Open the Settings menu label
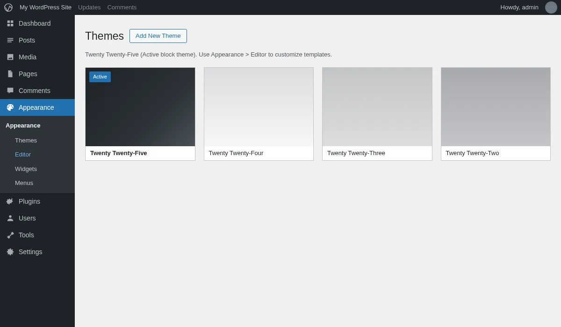This screenshot has height=327, width=561. (30, 252)
